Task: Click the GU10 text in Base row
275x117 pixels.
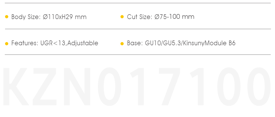Action: click(x=152, y=43)
